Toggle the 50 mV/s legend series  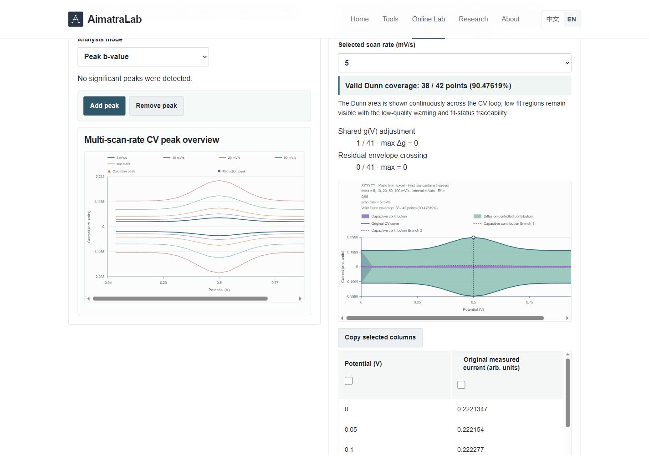(286, 158)
